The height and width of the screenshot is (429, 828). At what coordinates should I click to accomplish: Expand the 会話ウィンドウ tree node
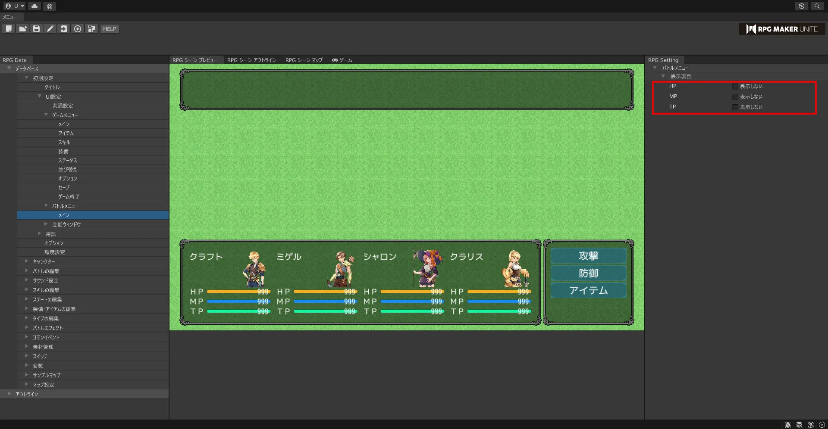click(x=46, y=224)
